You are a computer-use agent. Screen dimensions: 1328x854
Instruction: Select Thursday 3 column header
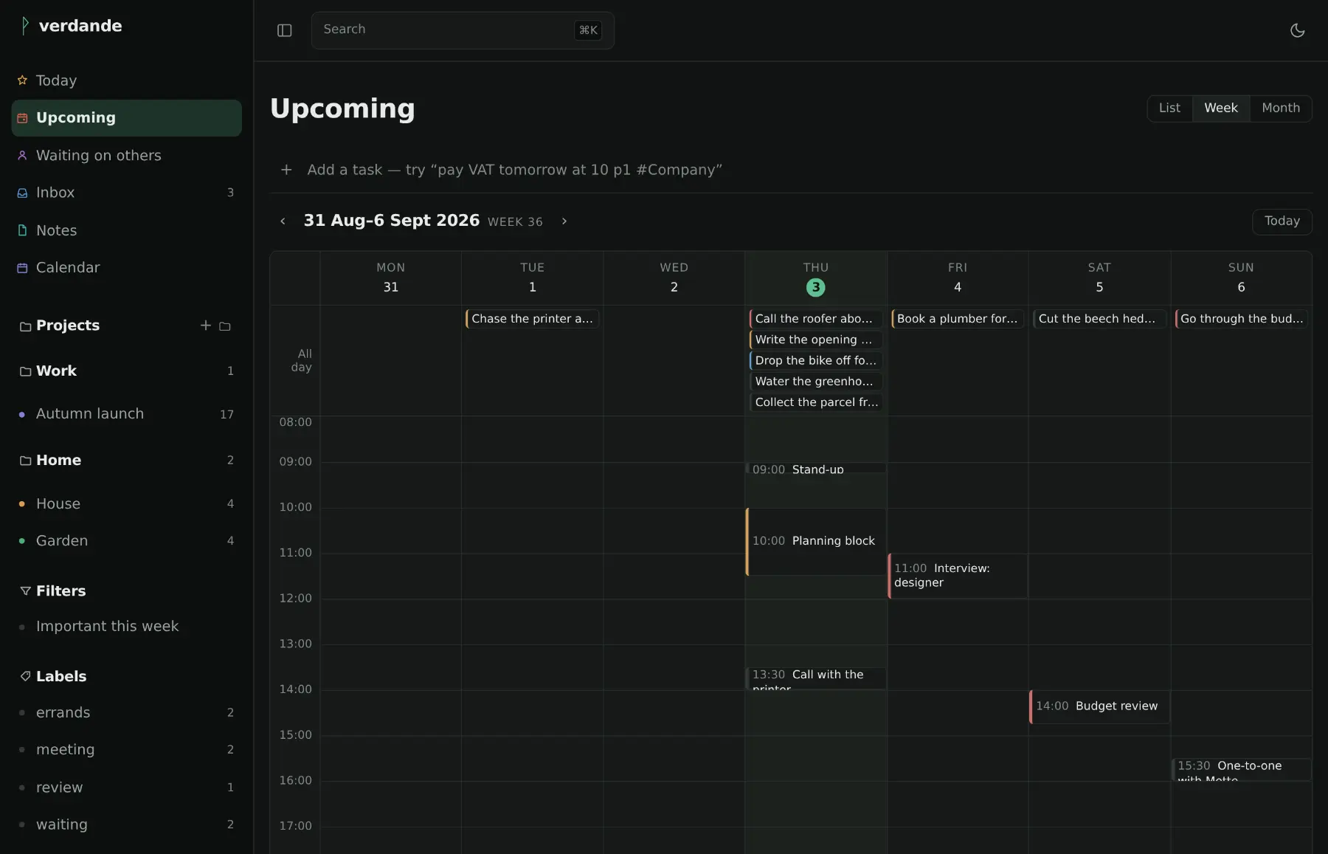click(815, 278)
